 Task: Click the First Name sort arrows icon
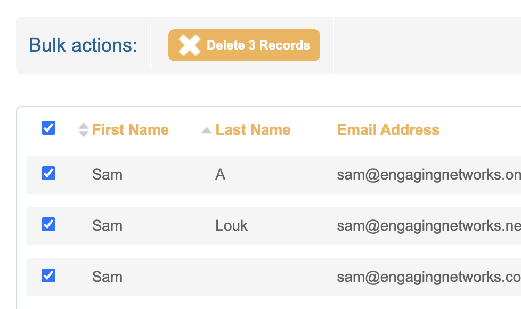tap(83, 130)
